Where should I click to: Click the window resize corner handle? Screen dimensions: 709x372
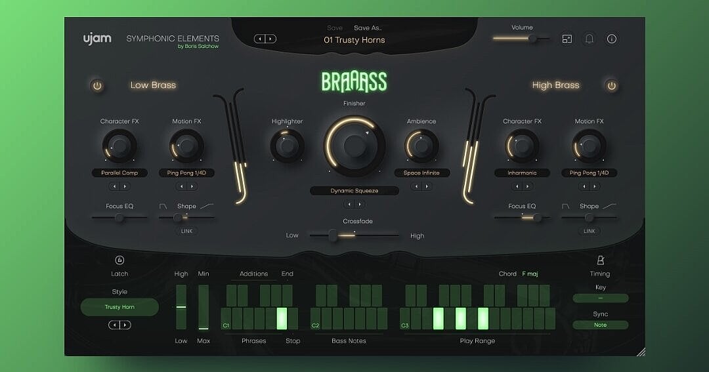click(x=641, y=352)
